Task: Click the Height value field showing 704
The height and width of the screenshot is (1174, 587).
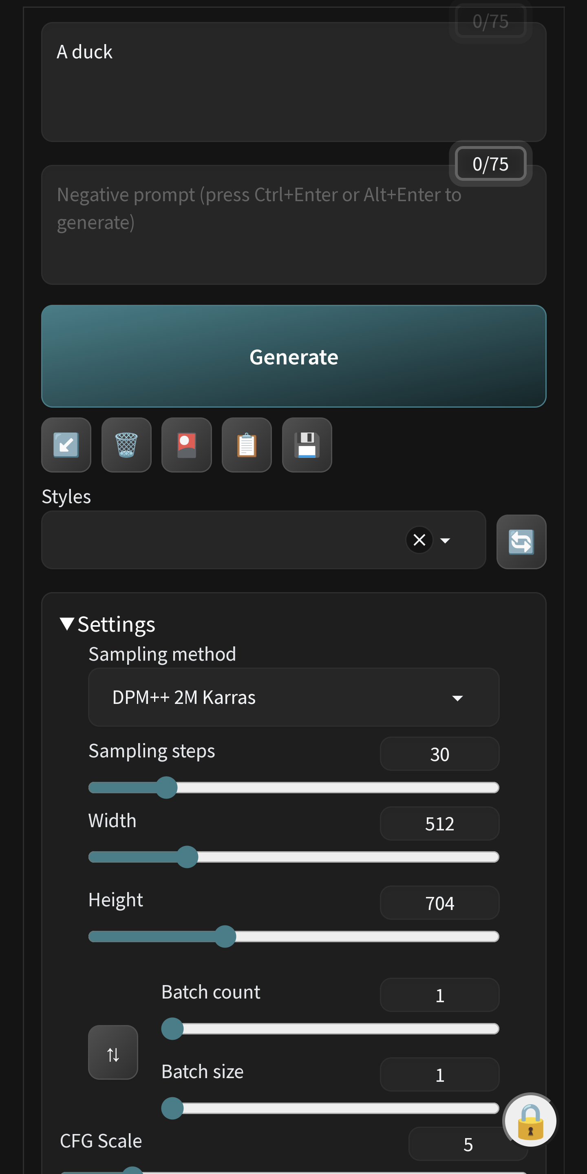Action: point(439,903)
